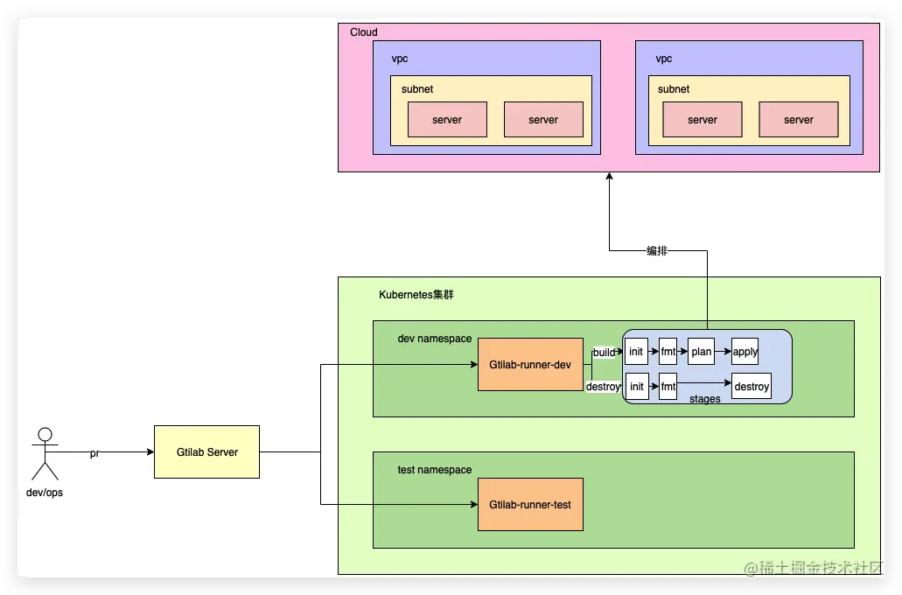902x595 pixels.
Task: Select the Gtilab Server box
Action: [x=206, y=451]
